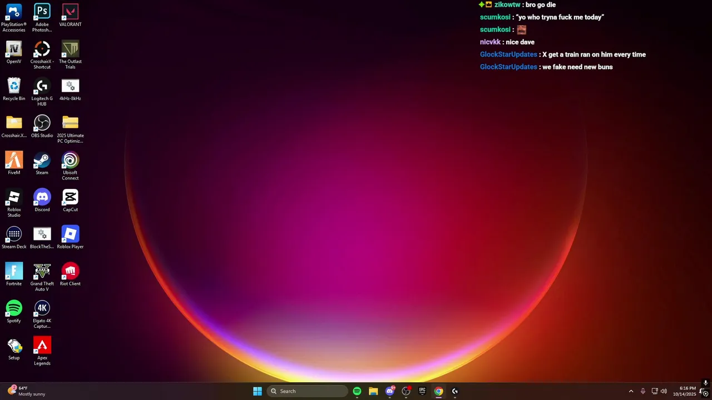The image size is (712, 400).
Task: Select the VALORANT desktop icon
Action: click(x=70, y=16)
